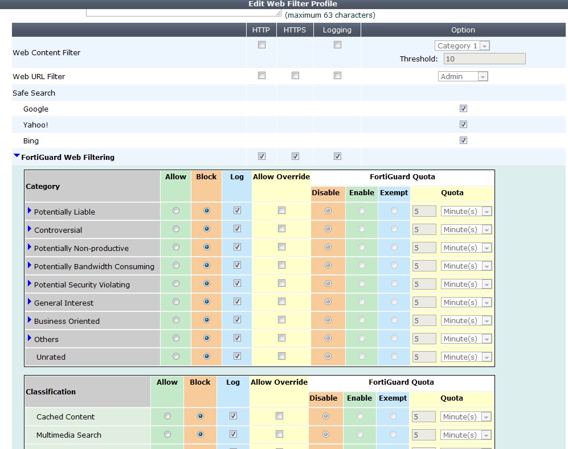Click the Yahoo! Safe Search checkbox

click(x=463, y=125)
